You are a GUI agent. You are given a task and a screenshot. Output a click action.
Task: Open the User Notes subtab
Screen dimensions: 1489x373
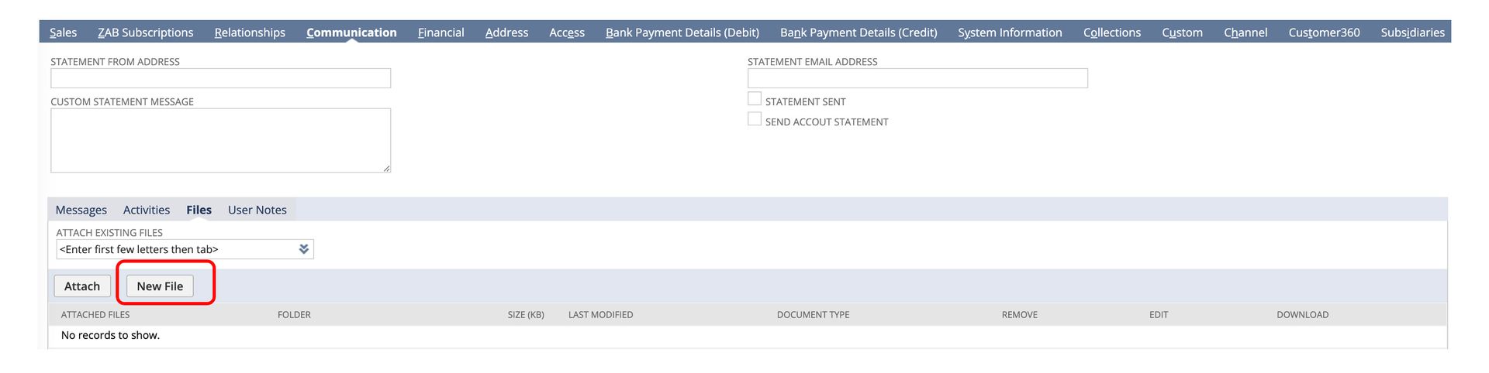point(257,210)
